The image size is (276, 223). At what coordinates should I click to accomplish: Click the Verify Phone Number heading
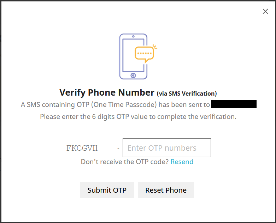pyautogui.click(x=107, y=92)
